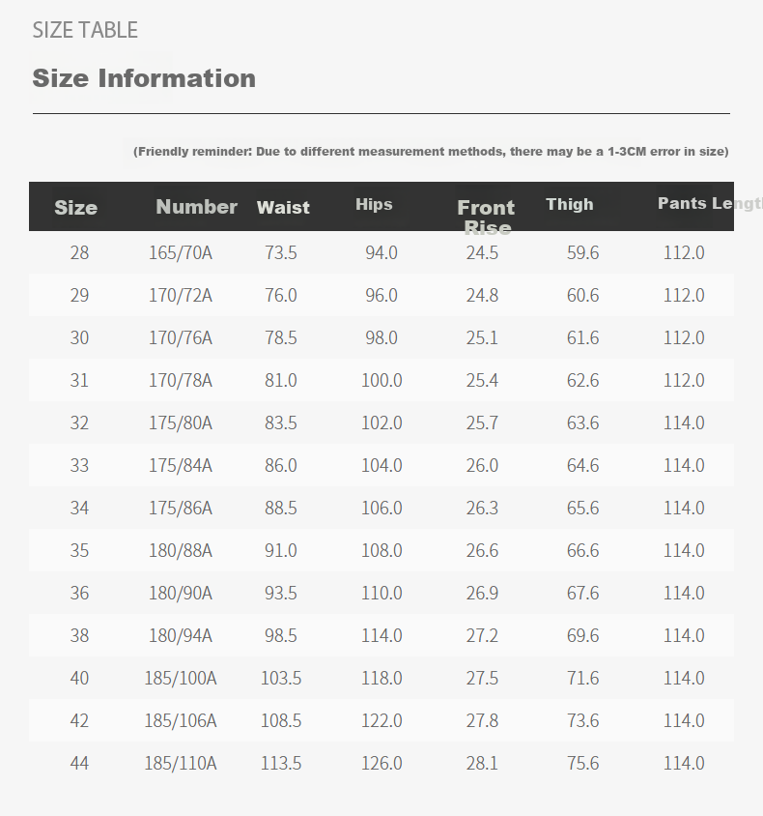Image resolution: width=763 pixels, height=816 pixels.
Task: Select size 36 cell
Action: (79, 594)
